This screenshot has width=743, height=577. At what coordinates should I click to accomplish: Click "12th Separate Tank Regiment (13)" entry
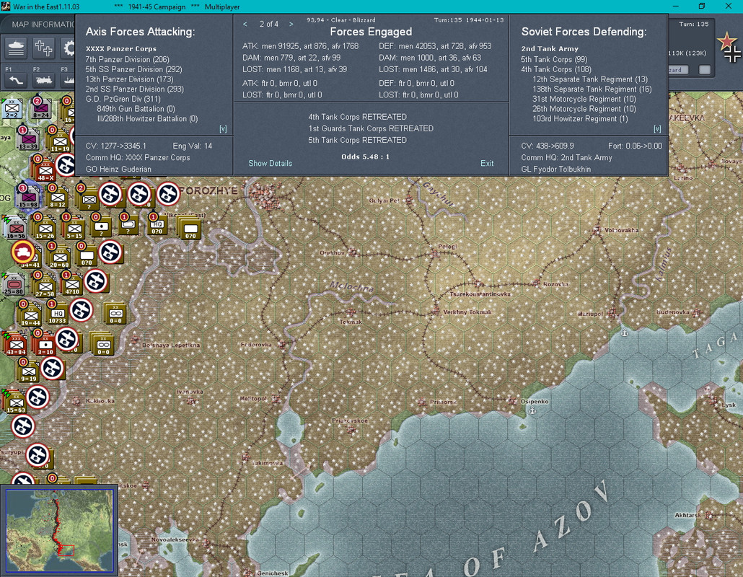[590, 79]
